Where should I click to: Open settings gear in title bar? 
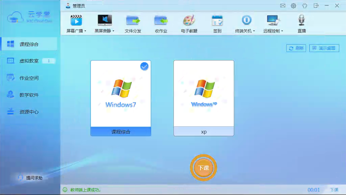click(293, 6)
